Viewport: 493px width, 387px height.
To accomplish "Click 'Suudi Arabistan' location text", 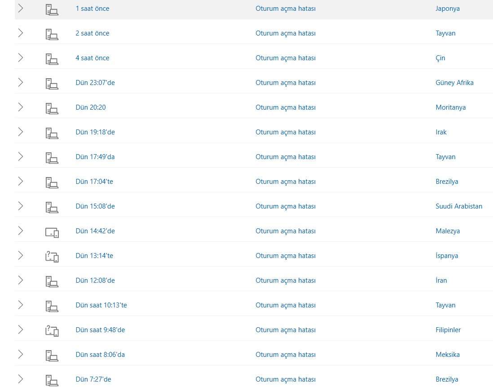I will click(459, 206).
